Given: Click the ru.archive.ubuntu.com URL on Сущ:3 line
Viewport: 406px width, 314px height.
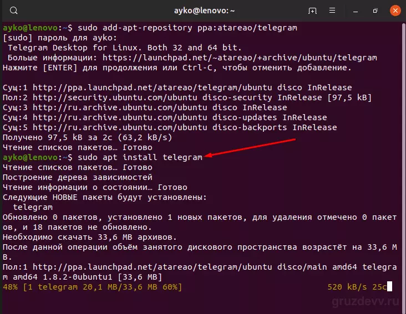Looking at the screenshot, I should pos(120,107).
